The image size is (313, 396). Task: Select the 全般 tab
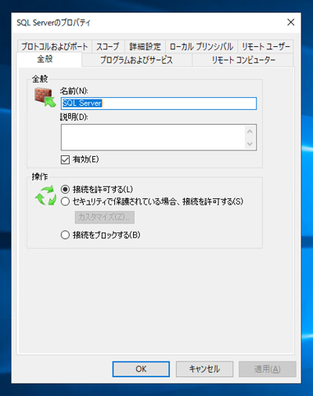[49, 60]
